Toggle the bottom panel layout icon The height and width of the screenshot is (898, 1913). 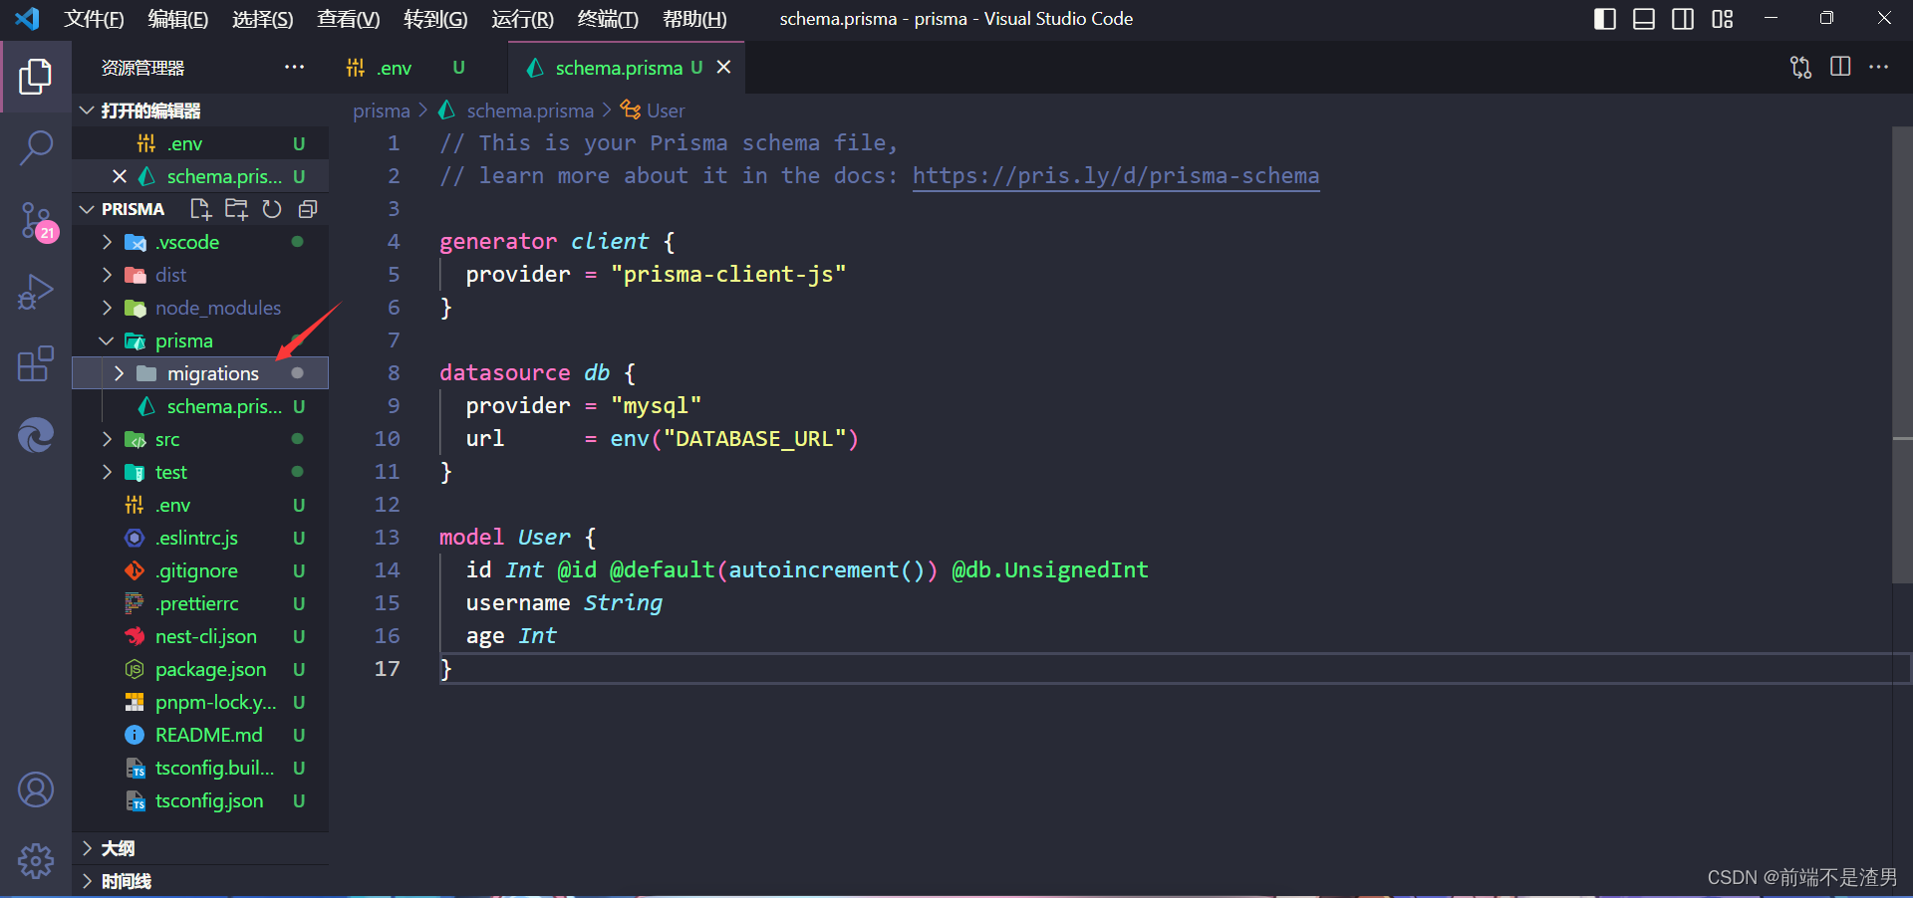click(1644, 19)
